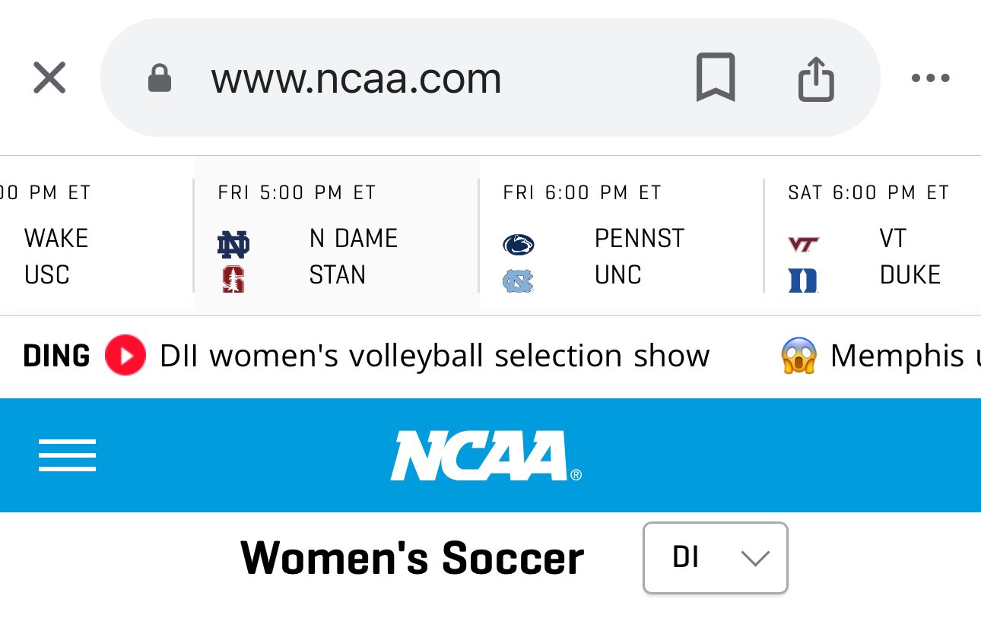Click the Penn State team logo

(519, 244)
